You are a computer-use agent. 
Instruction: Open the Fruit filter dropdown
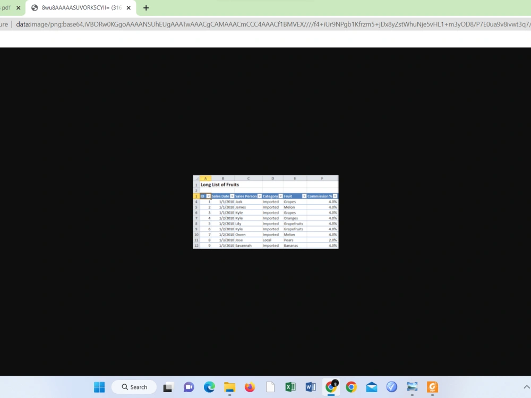tap(304, 196)
